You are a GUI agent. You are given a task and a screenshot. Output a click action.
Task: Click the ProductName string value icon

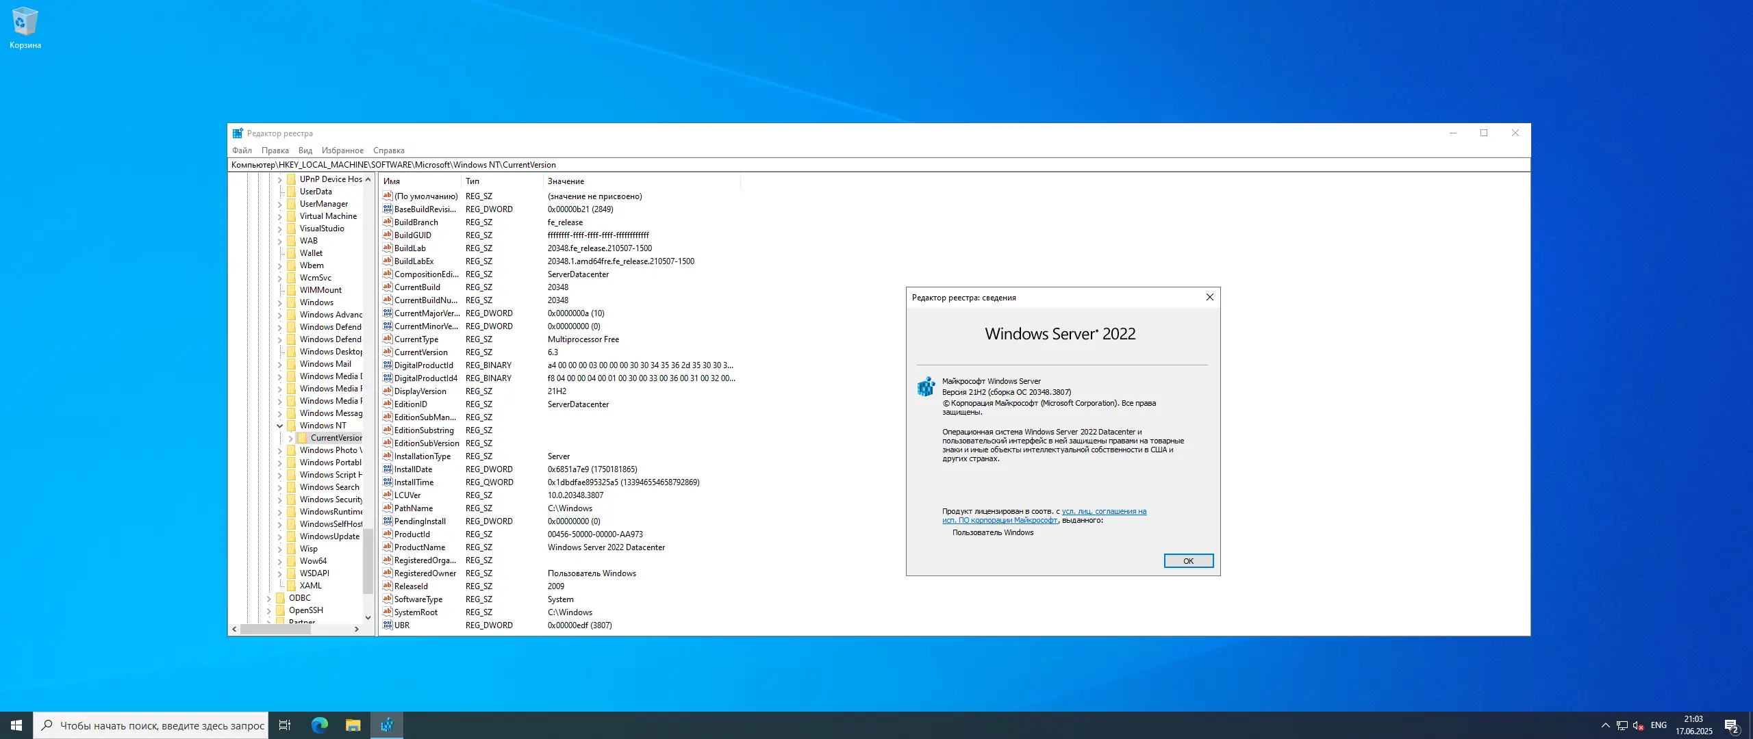tap(388, 547)
